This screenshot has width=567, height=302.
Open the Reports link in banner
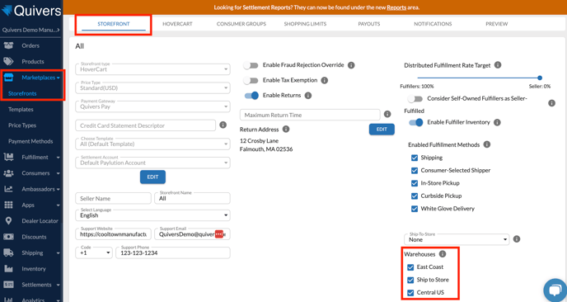(396, 7)
